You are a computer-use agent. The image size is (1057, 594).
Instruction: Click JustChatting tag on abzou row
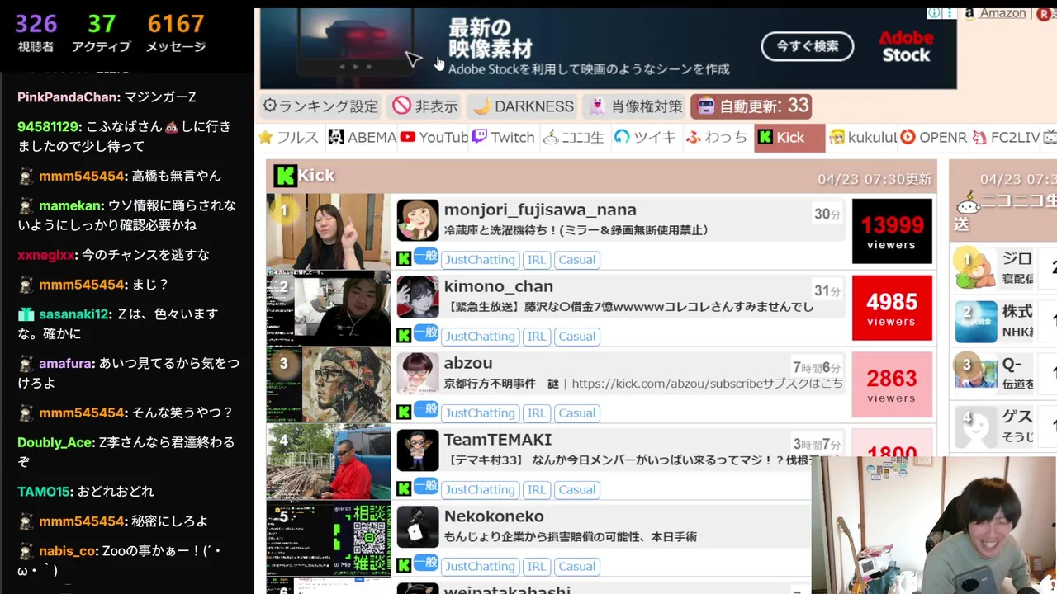coord(480,412)
